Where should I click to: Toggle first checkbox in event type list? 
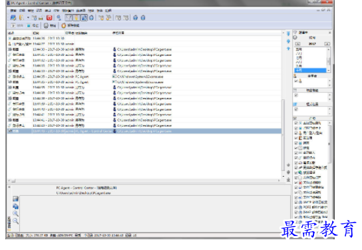(x=296, y=123)
